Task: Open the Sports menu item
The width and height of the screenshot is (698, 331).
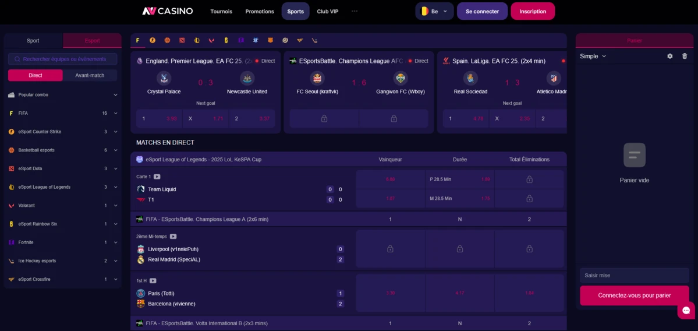Action: coord(296,11)
